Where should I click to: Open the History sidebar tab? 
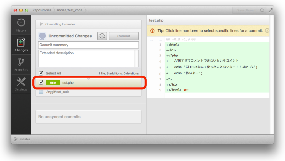coord(21,25)
